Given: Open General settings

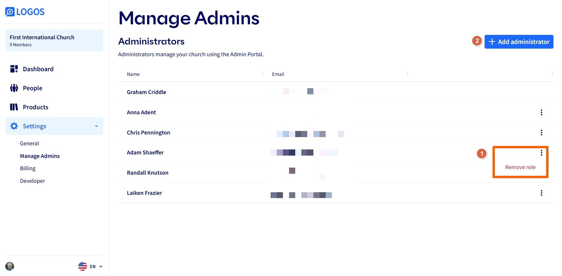Looking at the screenshot, I should [29, 144].
